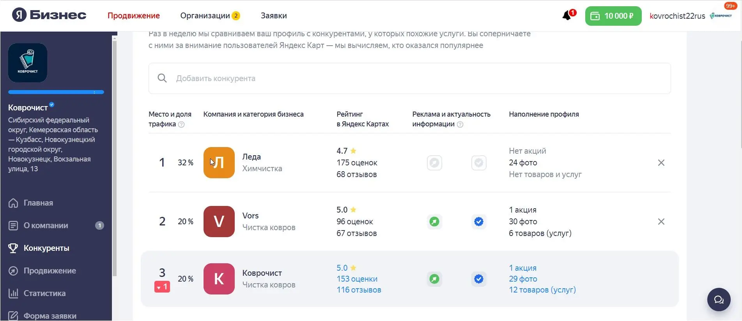Click trophy icon beside Конкуренты
Viewport: 742px width, 321px height.
click(13, 248)
